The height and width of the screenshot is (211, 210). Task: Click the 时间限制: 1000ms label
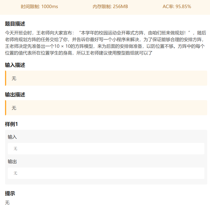pos(39,7)
